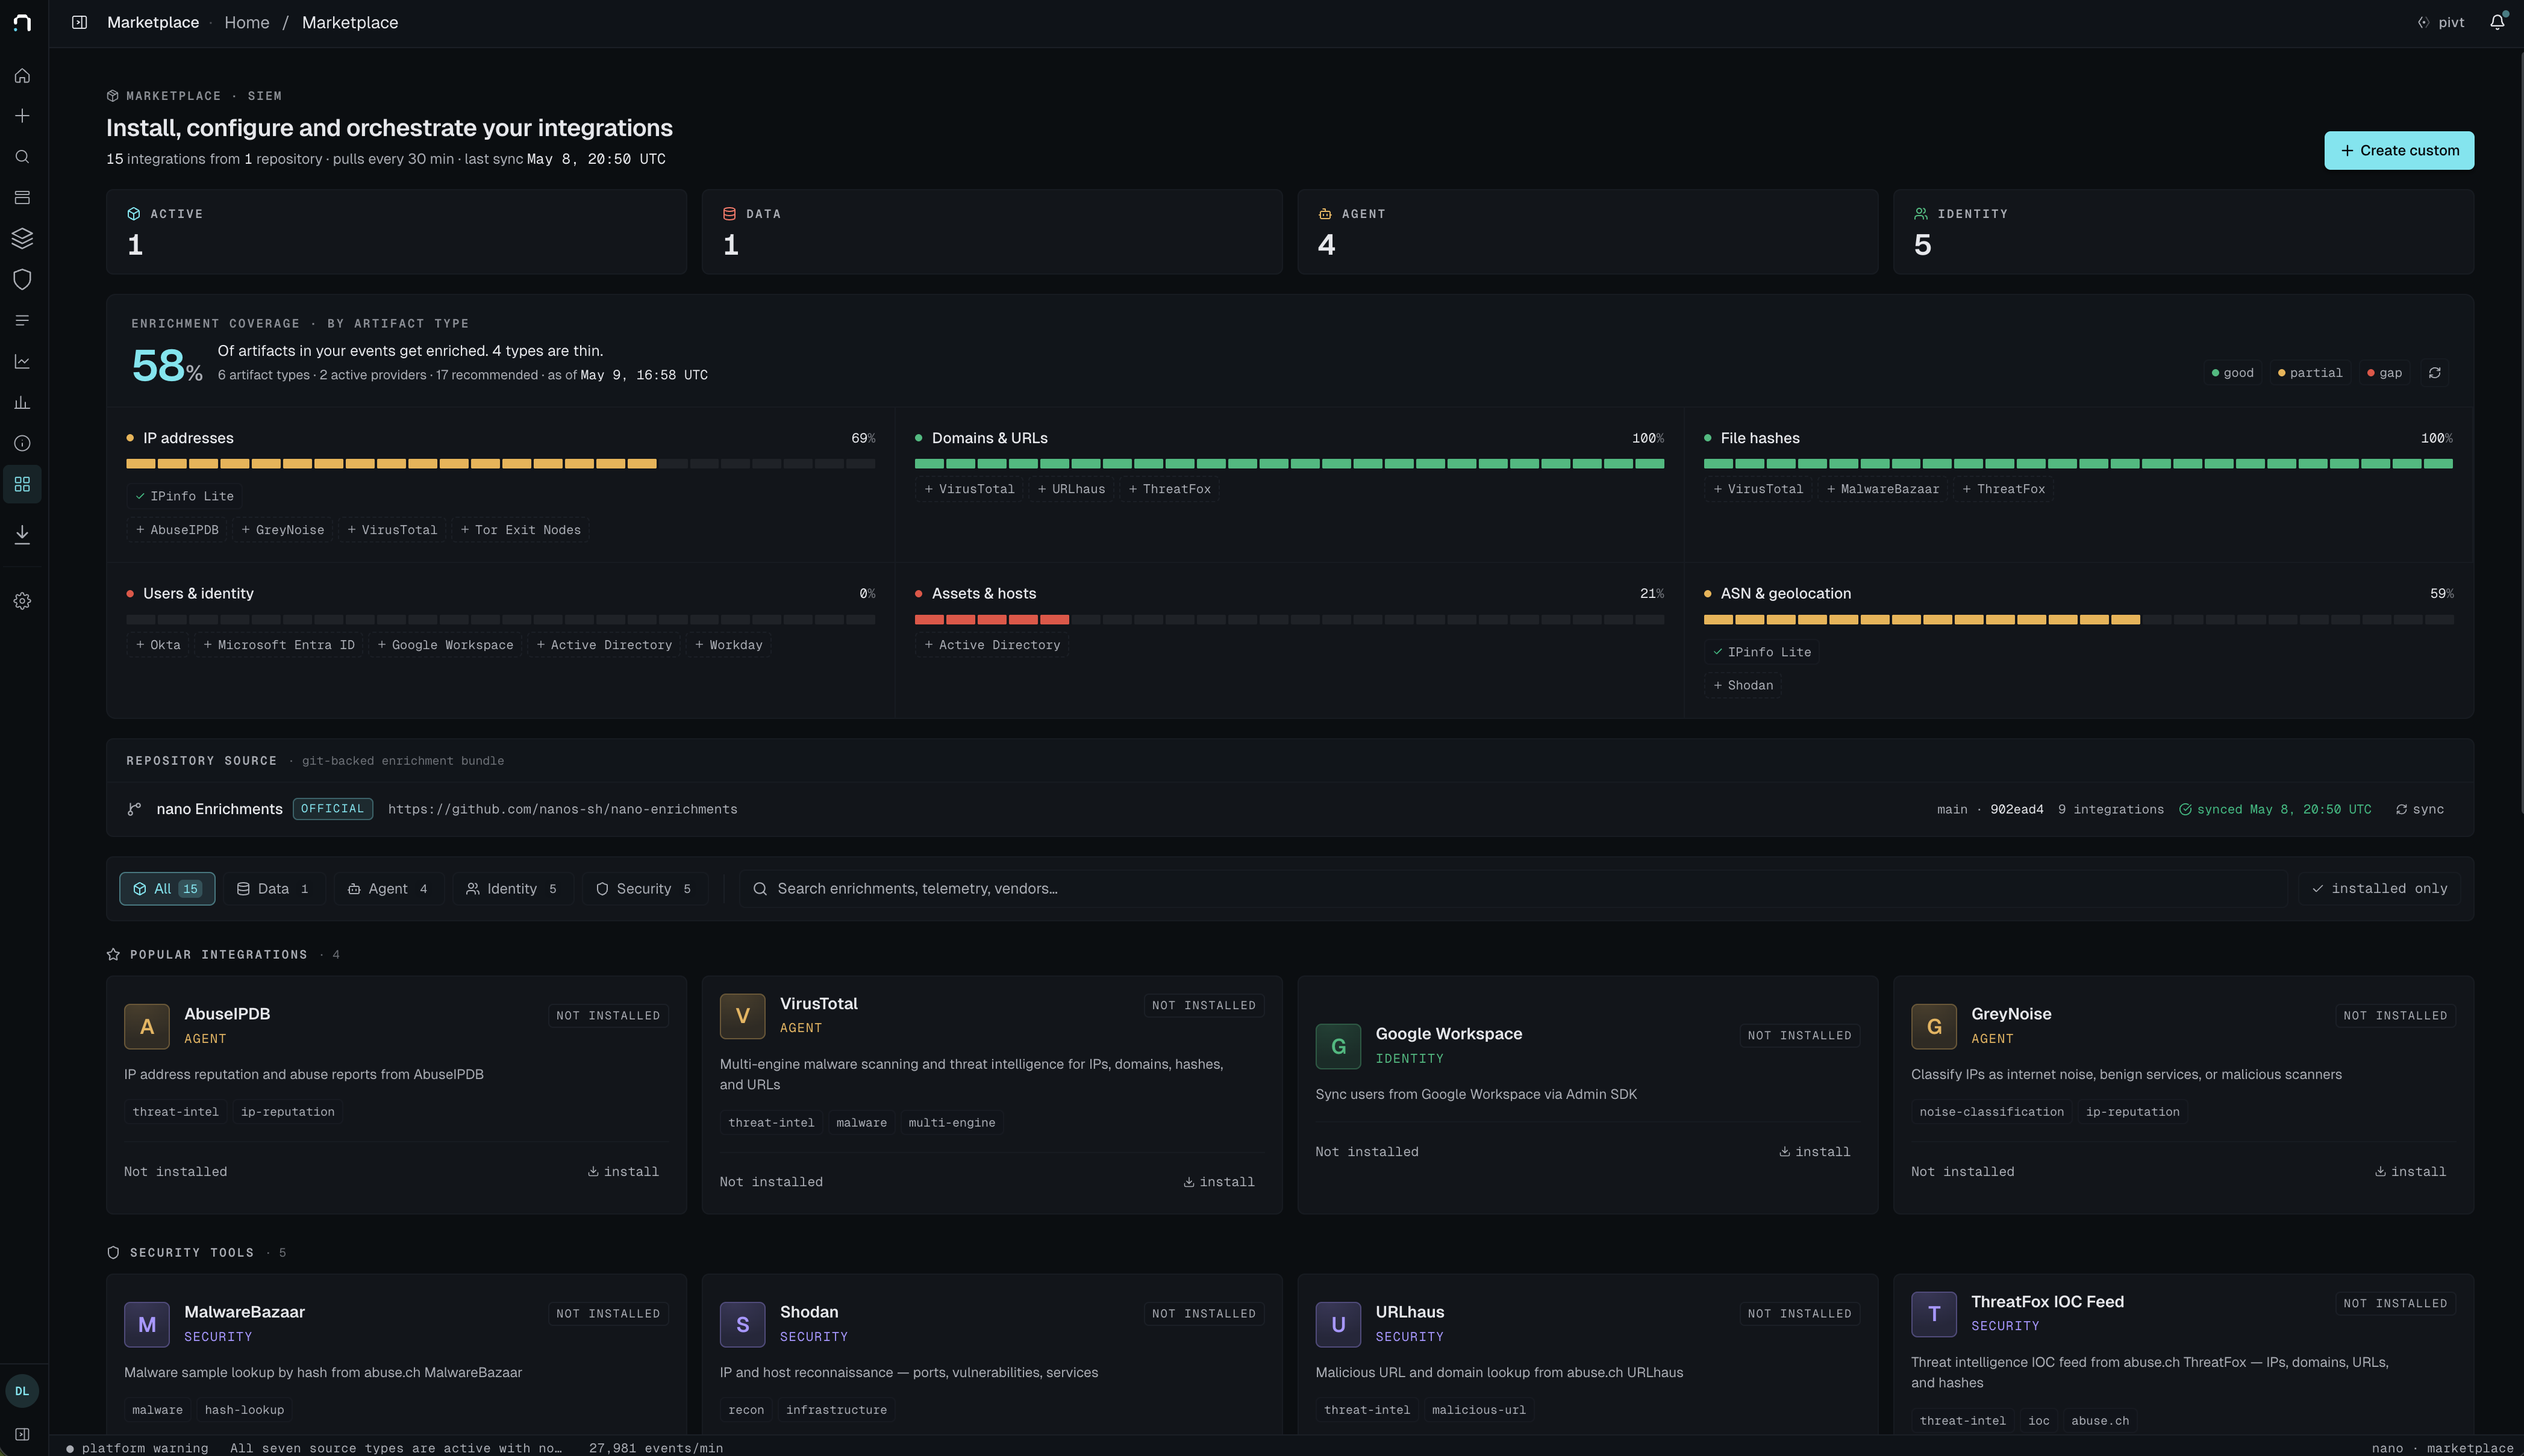The height and width of the screenshot is (1456, 2524).
Task: Select the Agent filter tab
Action: tap(388, 889)
